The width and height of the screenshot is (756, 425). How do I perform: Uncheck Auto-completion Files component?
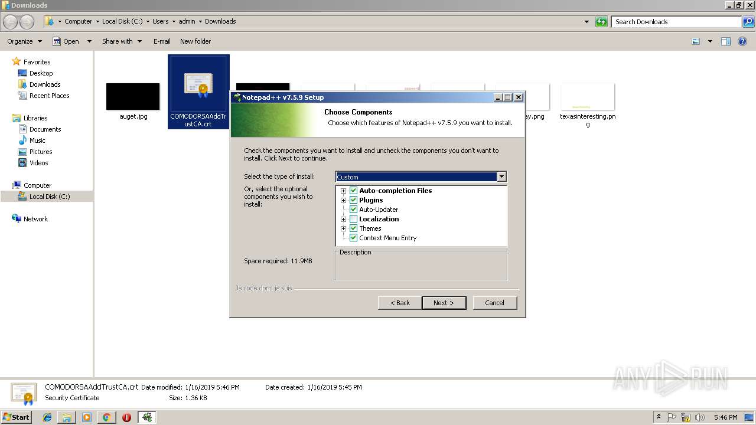[354, 191]
